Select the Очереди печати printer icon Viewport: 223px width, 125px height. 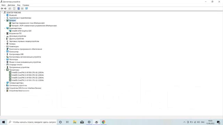(x=7, y=65)
